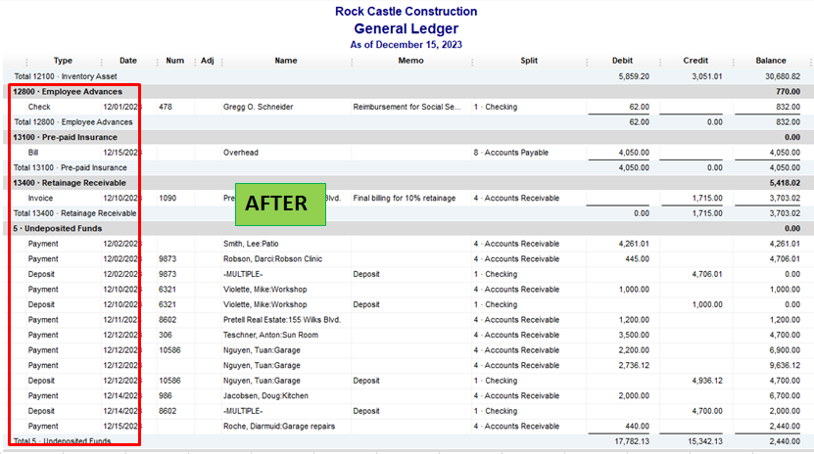
Task: Click the 4,936.12 credit amount
Action: pos(706,381)
